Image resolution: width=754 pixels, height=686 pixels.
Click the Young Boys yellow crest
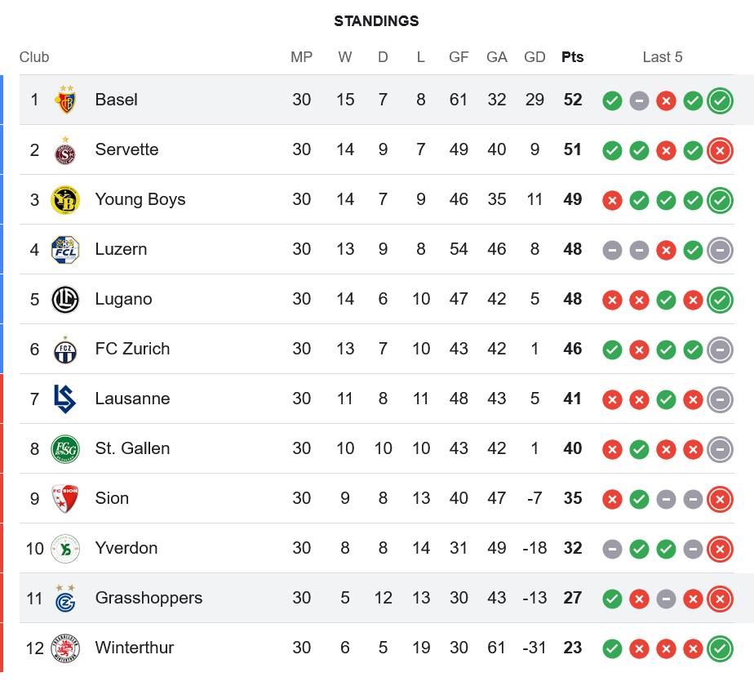(65, 200)
